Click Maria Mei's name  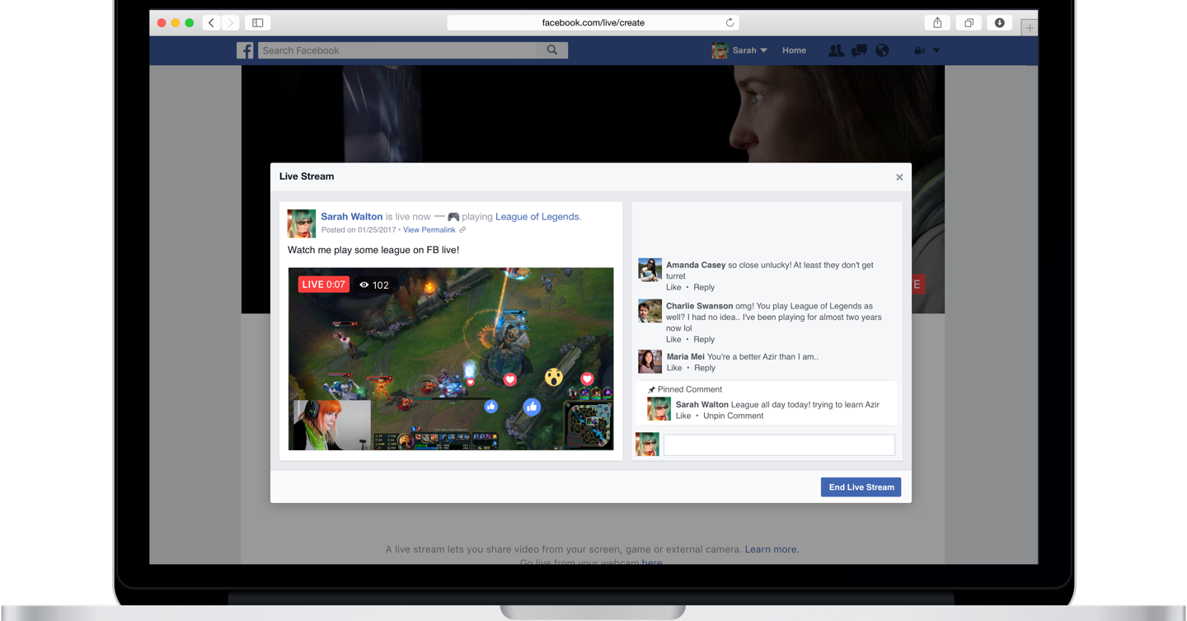pyautogui.click(x=686, y=357)
